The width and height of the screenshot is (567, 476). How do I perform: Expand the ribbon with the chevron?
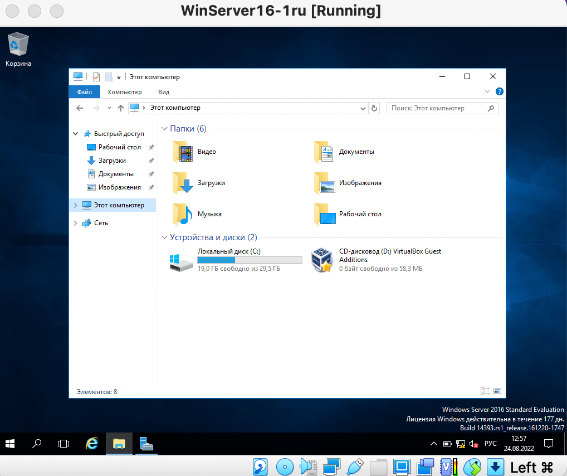point(487,91)
